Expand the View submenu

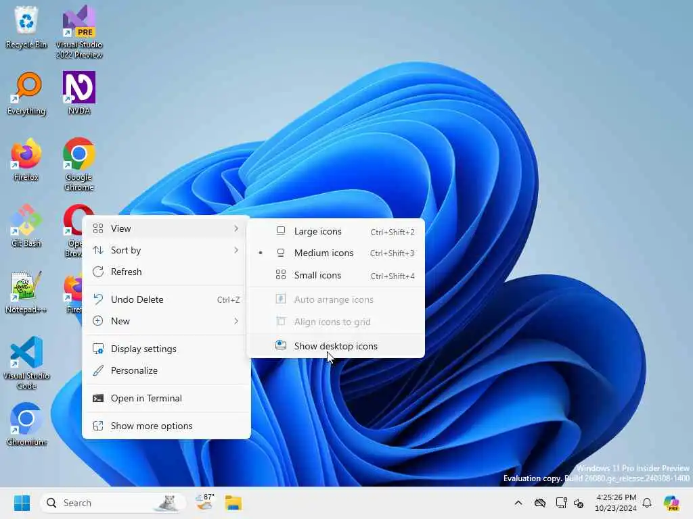click(166, 228)
